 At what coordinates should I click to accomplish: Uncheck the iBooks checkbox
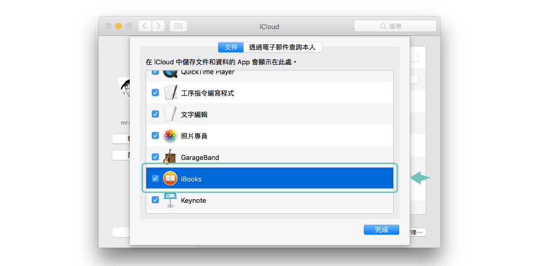coord(155,178)
